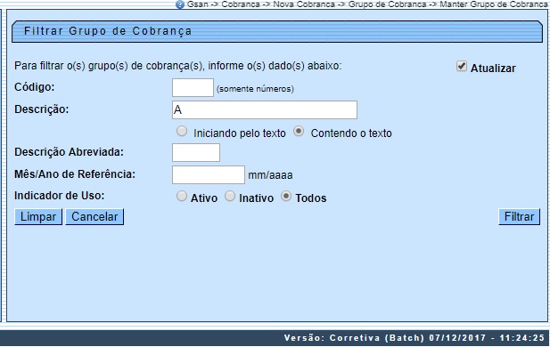The width and height of the screenshot is (550, 347).
Task: Click the Limpar button
Action: pyautogui.click(x=38, y=217)
